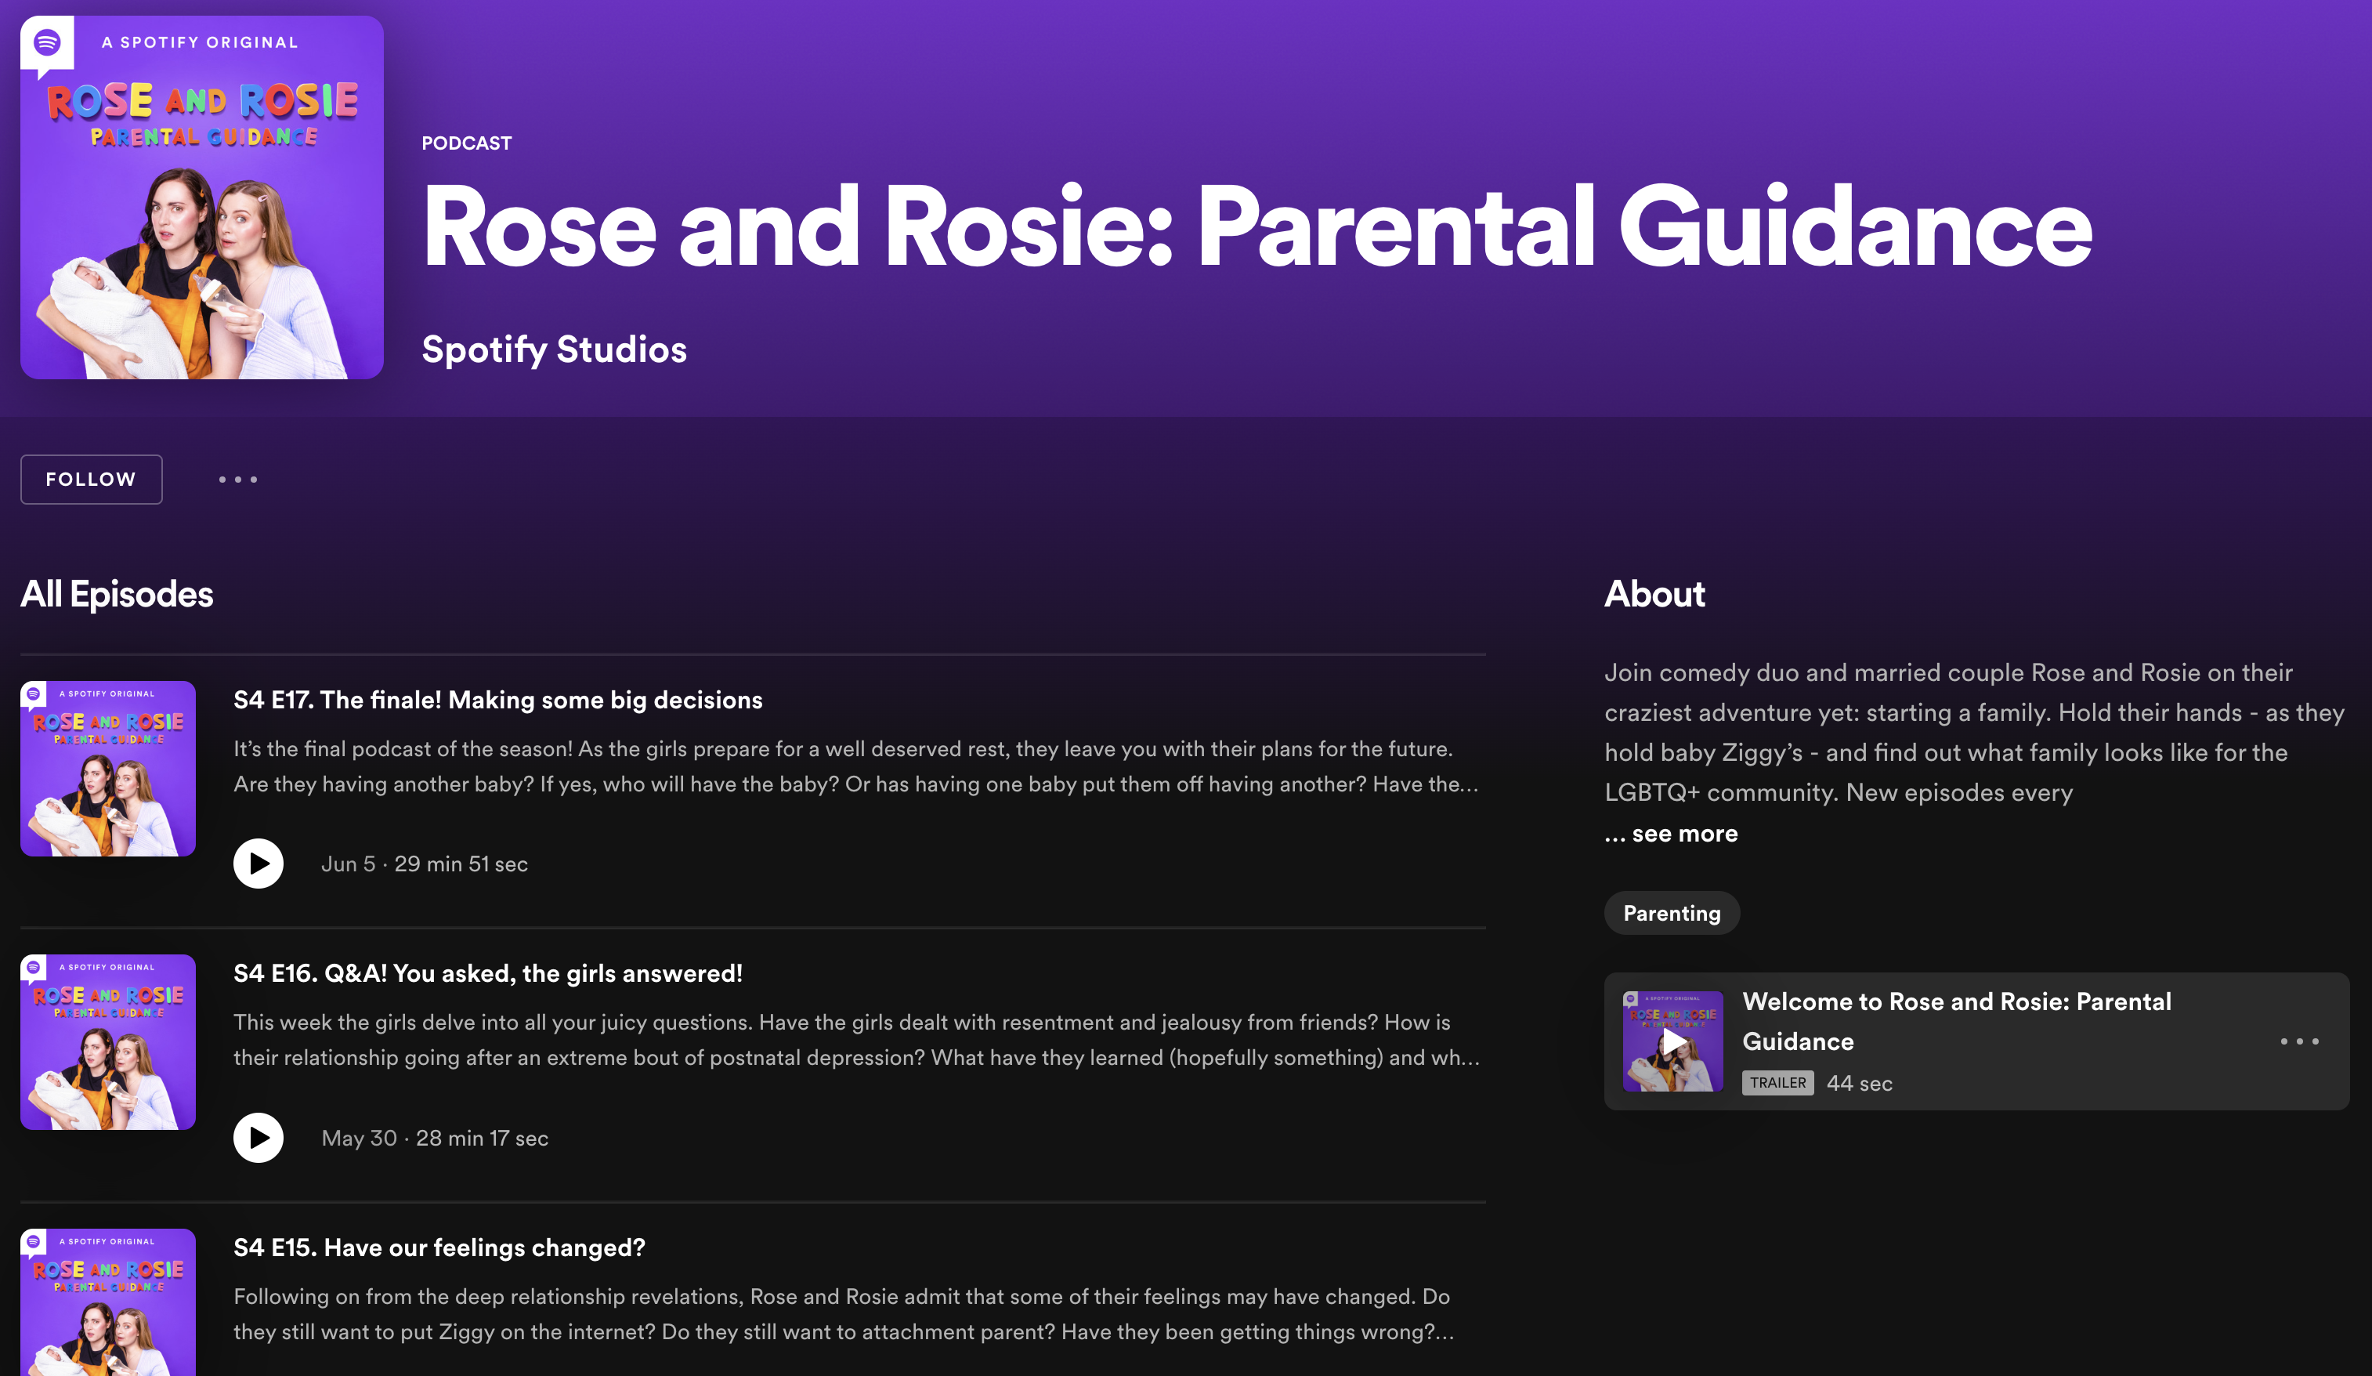2372x1376 pixels.
Task: Open three-dot menu next to Follow
Action: tap(237, 480)
